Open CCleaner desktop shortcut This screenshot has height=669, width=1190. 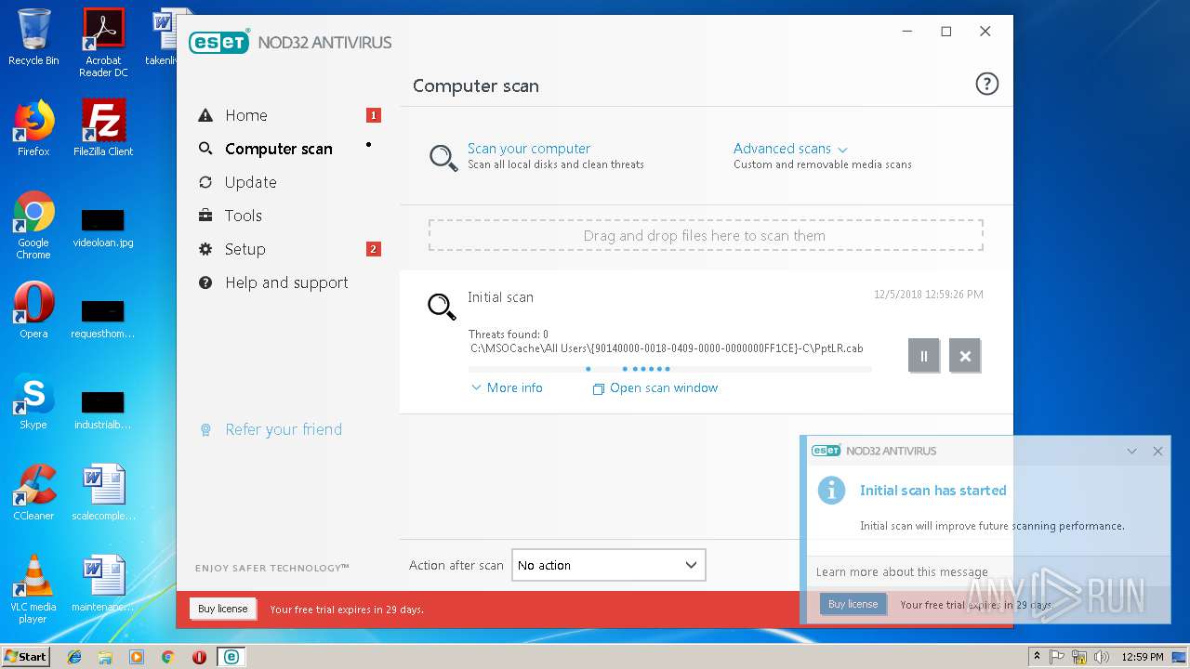click(33, 492)
